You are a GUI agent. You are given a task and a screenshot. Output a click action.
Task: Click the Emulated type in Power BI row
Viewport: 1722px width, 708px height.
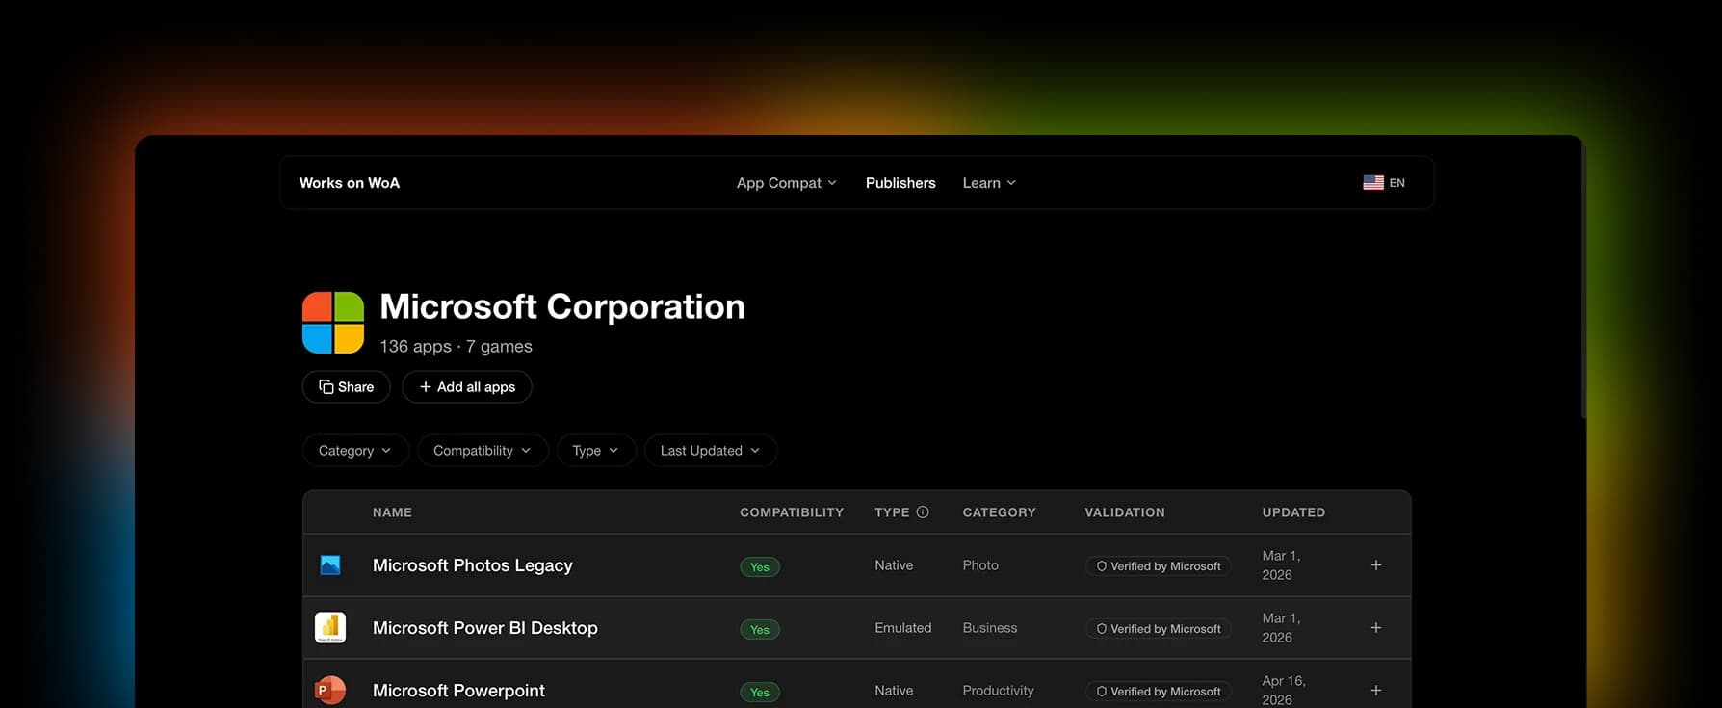pyautogui.click(x=903, y=628)
